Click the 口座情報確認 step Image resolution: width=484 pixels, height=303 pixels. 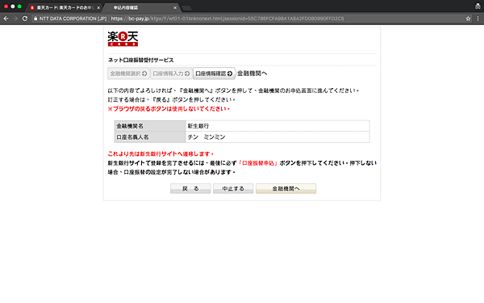click(214, 74)
